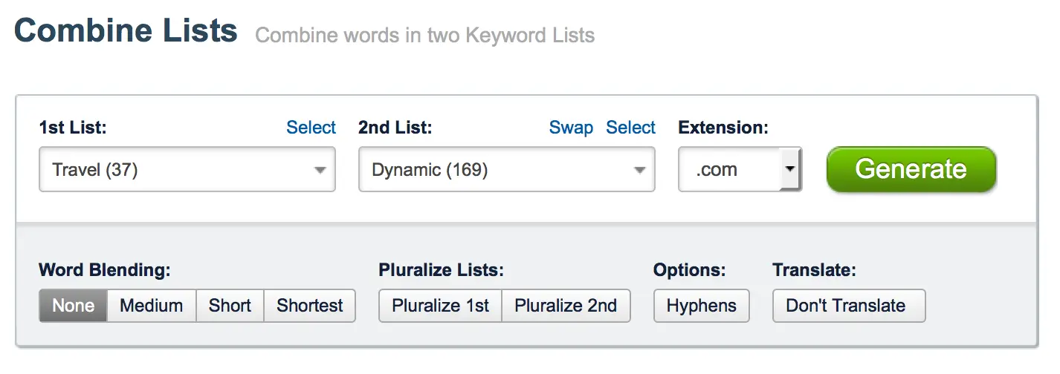This screenshot has width=1060, height=374.
Task: Click Select link above 2nd List
Action: pos(631,128)
